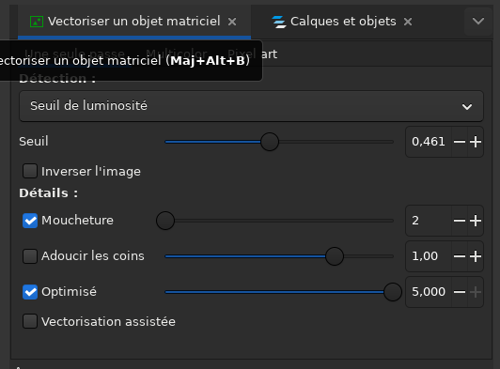The height and width of the screenshot is (369, 500).
Task: Click the Adoucir les coins value 1,00
Action: coord(429,256)
